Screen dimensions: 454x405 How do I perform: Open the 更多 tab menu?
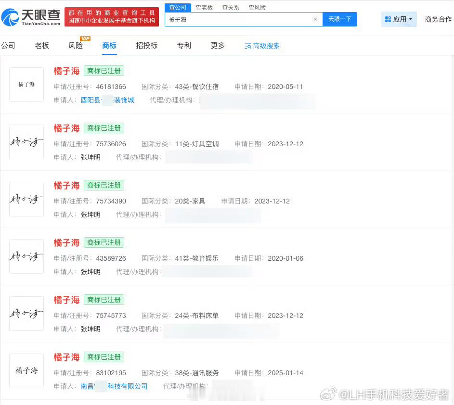point(218,45)
